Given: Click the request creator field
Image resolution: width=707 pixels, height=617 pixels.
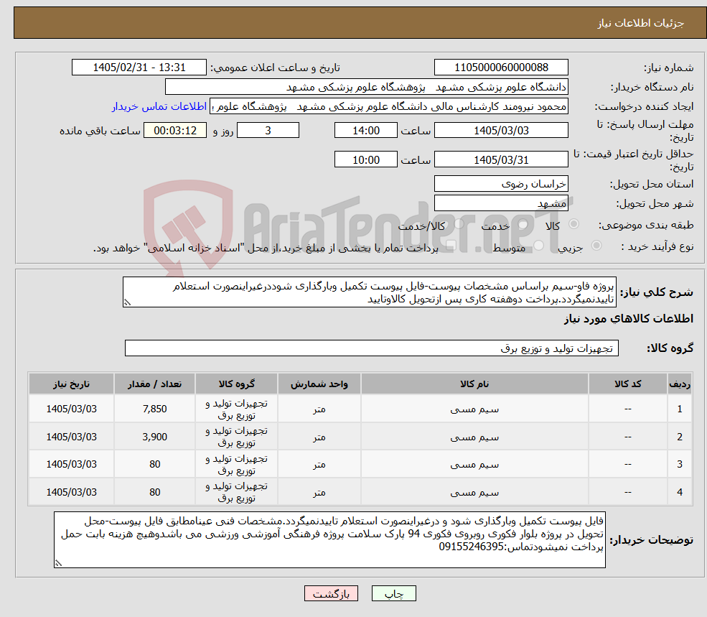Looking at the screenshot, I should (389, 106).
